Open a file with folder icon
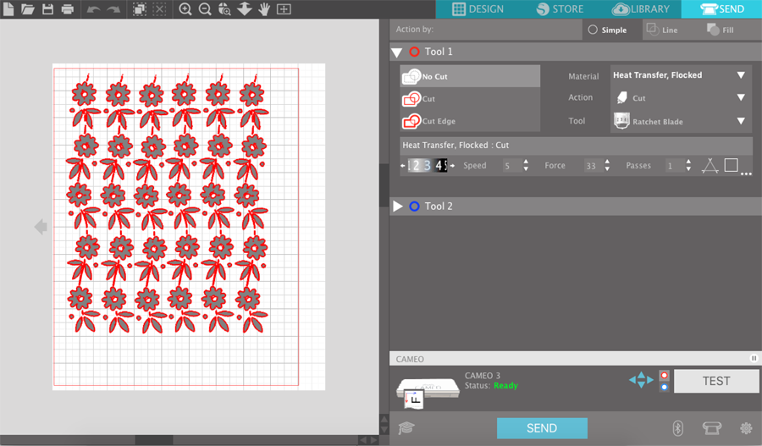 [x=28, y=8]
